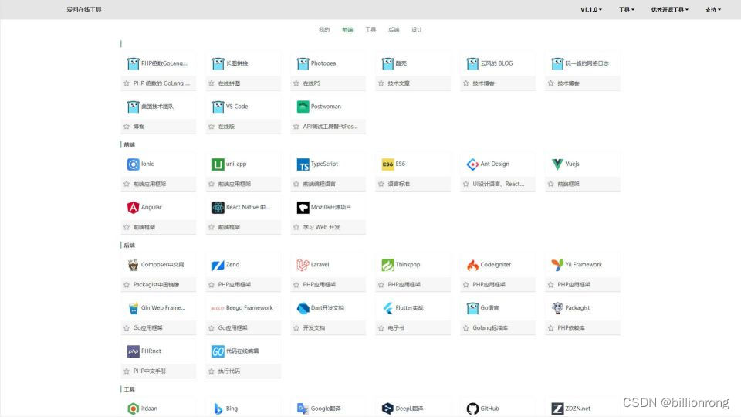Click the PHP.net purple icon

(x=134, y=351)
